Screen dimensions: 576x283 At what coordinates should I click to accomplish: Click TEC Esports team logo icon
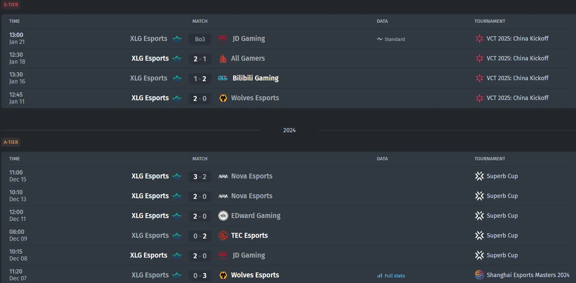(x=223, y=236)
